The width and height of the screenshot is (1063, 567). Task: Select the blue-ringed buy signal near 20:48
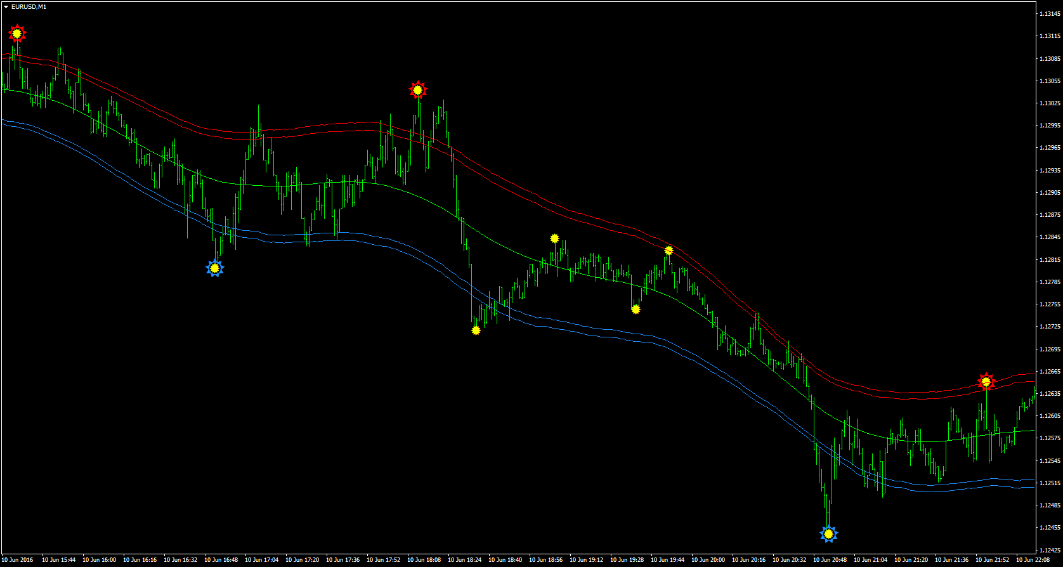828,534
